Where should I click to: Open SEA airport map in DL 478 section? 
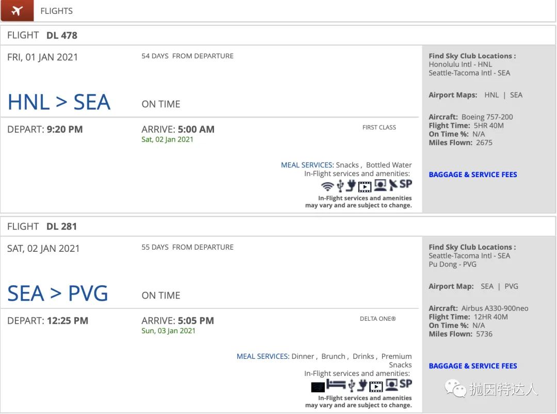[516, 95]
